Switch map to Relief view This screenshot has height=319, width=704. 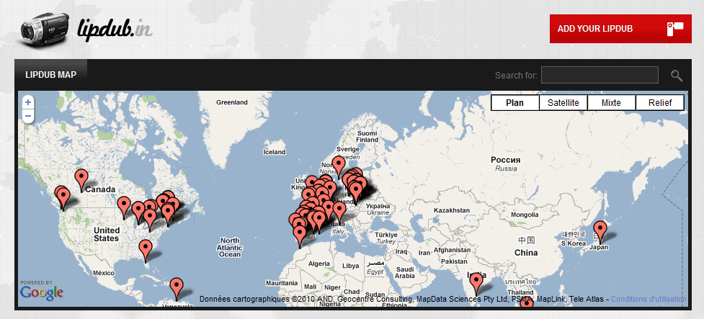[x=660, y=103]
